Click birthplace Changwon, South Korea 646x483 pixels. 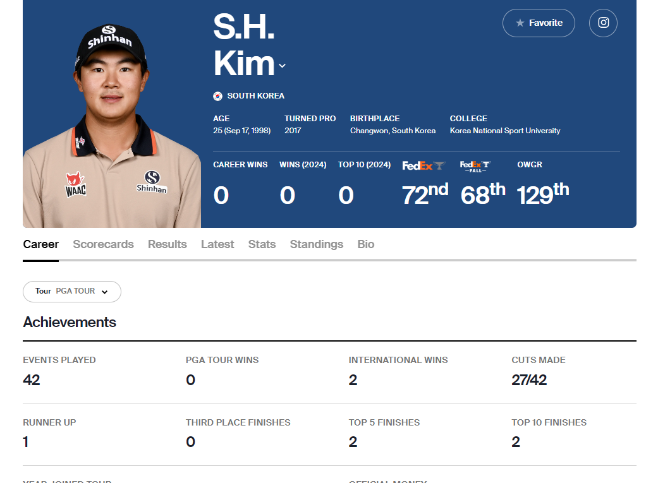(x=393, y=131)
